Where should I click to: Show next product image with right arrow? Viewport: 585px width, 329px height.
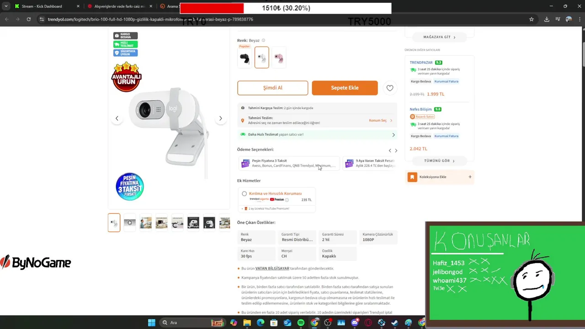click(x=220, y=118)
